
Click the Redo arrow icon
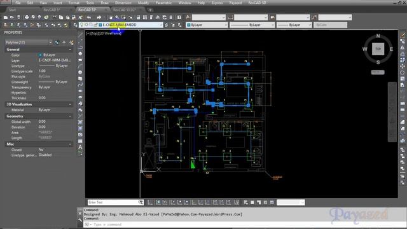pyautogui.click(x=99, y=17)
